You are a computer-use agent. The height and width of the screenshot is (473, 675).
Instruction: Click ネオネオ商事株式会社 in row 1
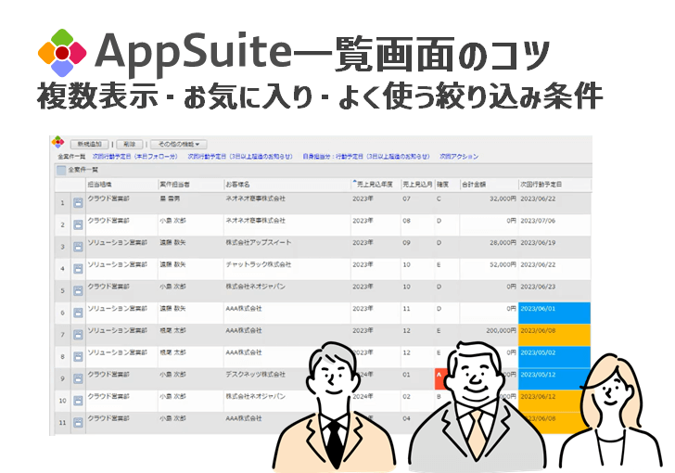pyautogui.click(x=255, y=198)
